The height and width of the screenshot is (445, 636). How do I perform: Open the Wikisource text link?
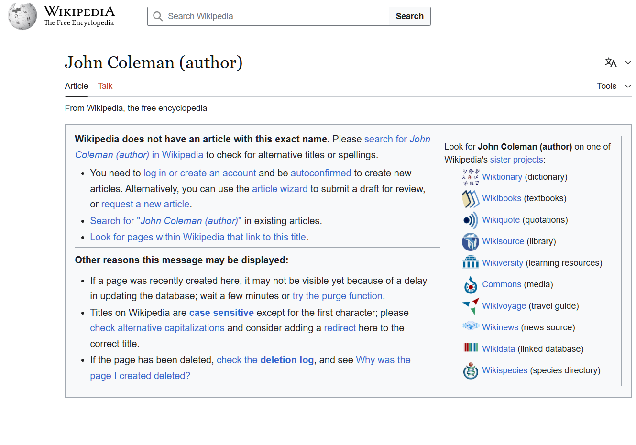pyautogui.click(x=503, y=241)
